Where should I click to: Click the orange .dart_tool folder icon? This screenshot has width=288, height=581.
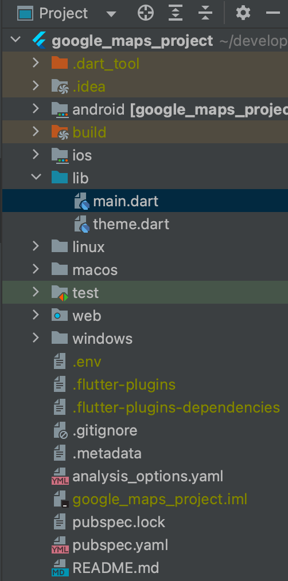[60, 64]
